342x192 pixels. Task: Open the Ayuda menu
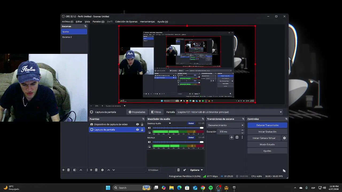click(x=163, y=22)
